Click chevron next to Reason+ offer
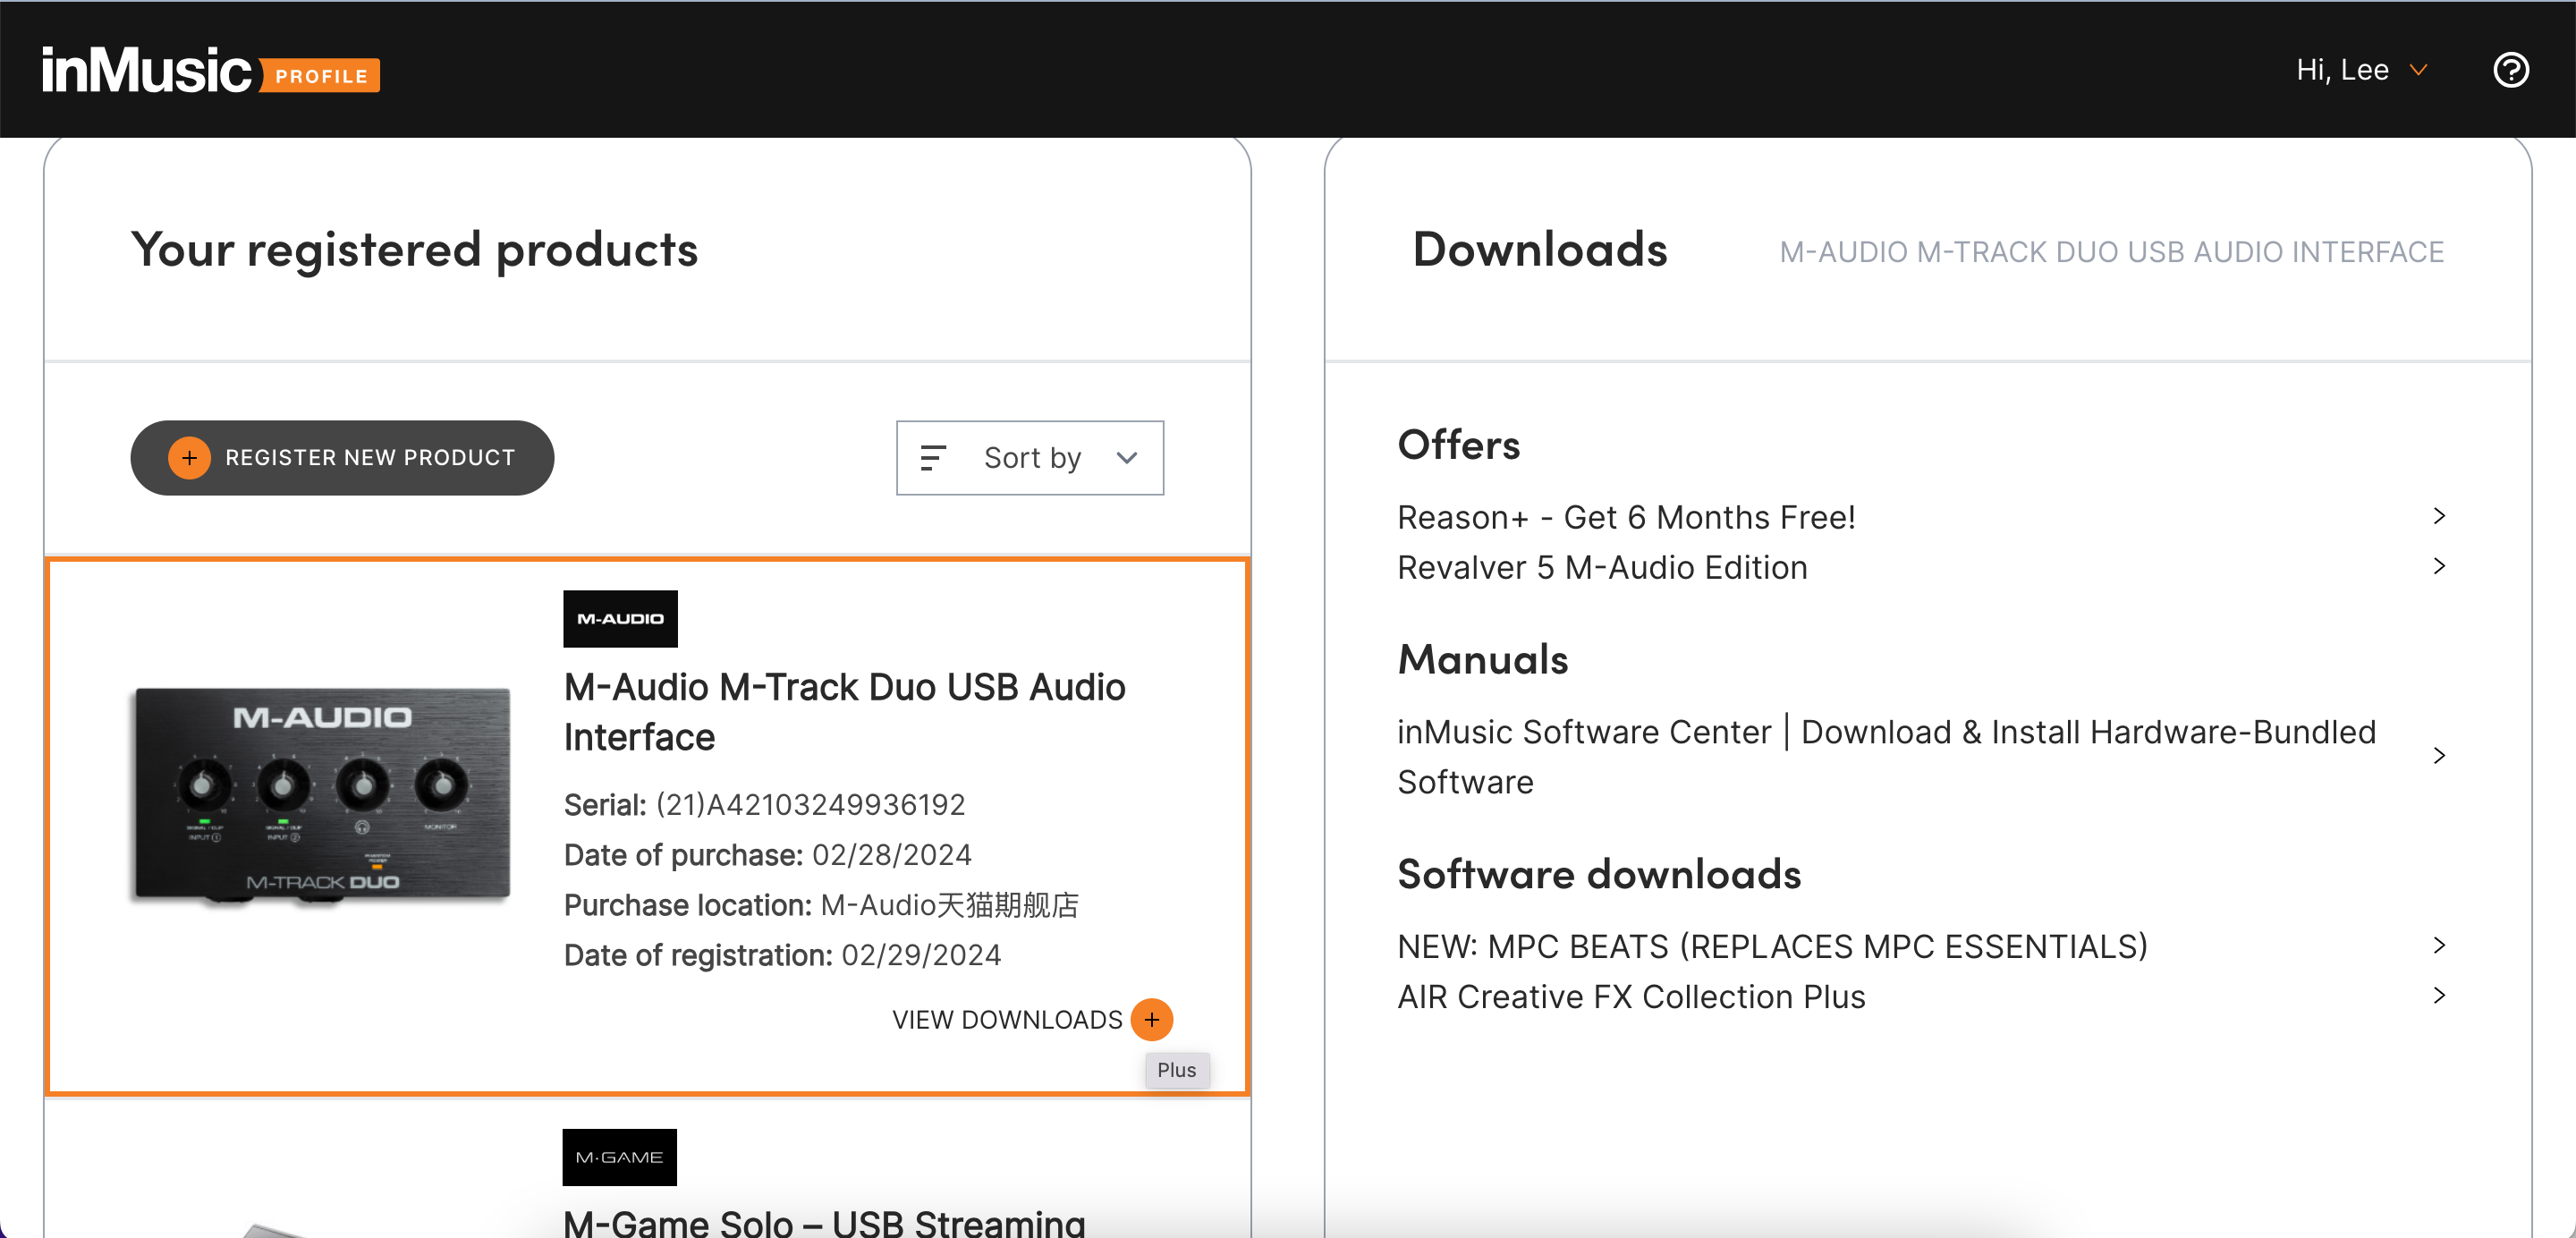 tap(2439, 516)
